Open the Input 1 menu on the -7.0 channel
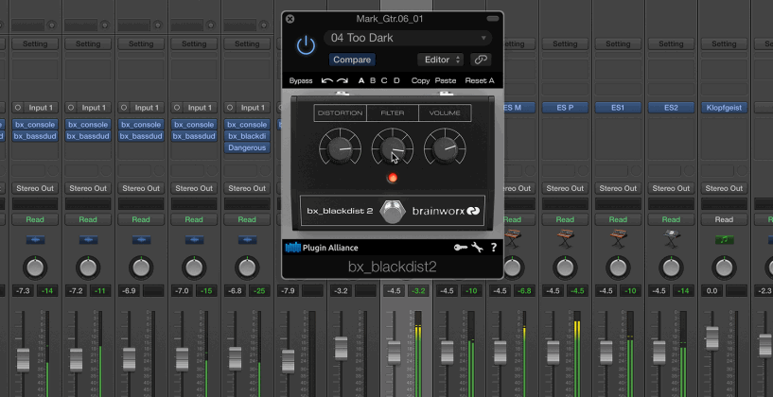Viewport: 773px width, 397px height. point(200,108)
